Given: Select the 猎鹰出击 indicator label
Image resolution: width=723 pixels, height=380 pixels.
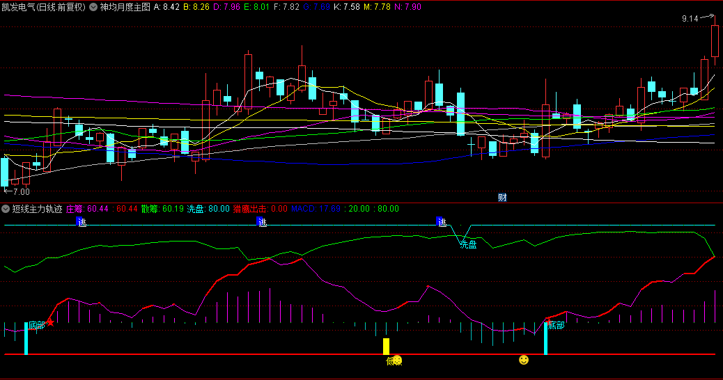Looking at the screenshot, I should coord(250,208).
